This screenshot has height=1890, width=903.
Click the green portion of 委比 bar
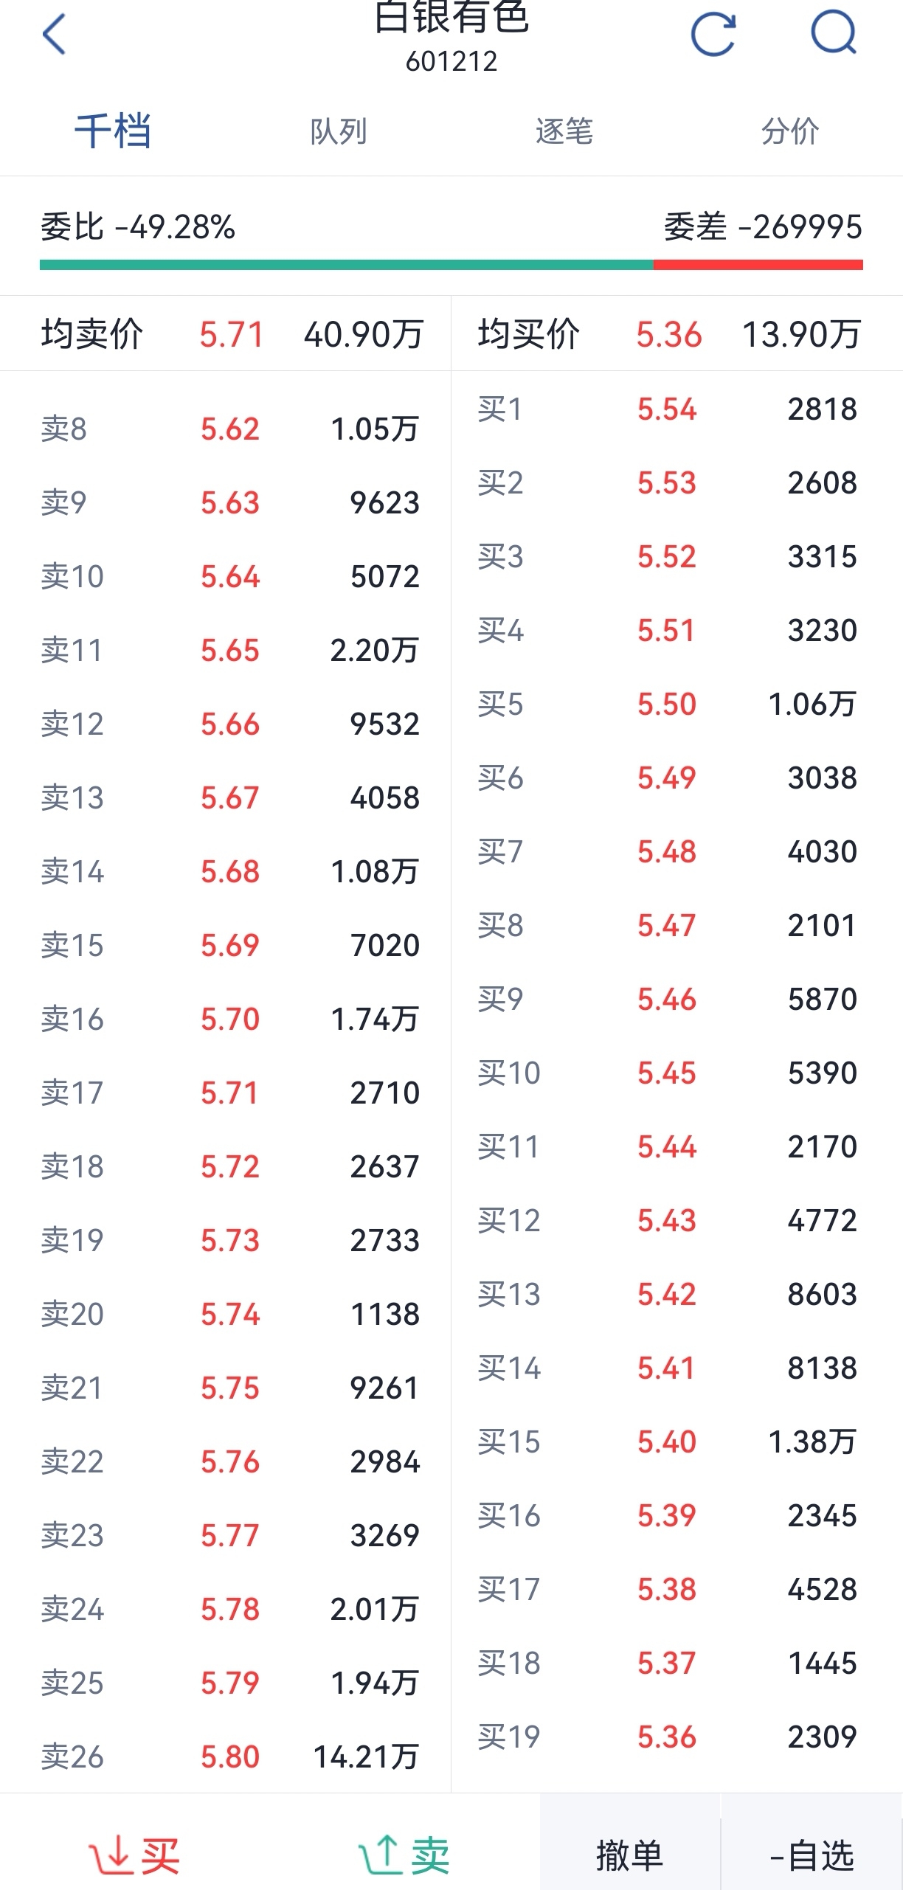pyautogui.click(x=347, y=265)
